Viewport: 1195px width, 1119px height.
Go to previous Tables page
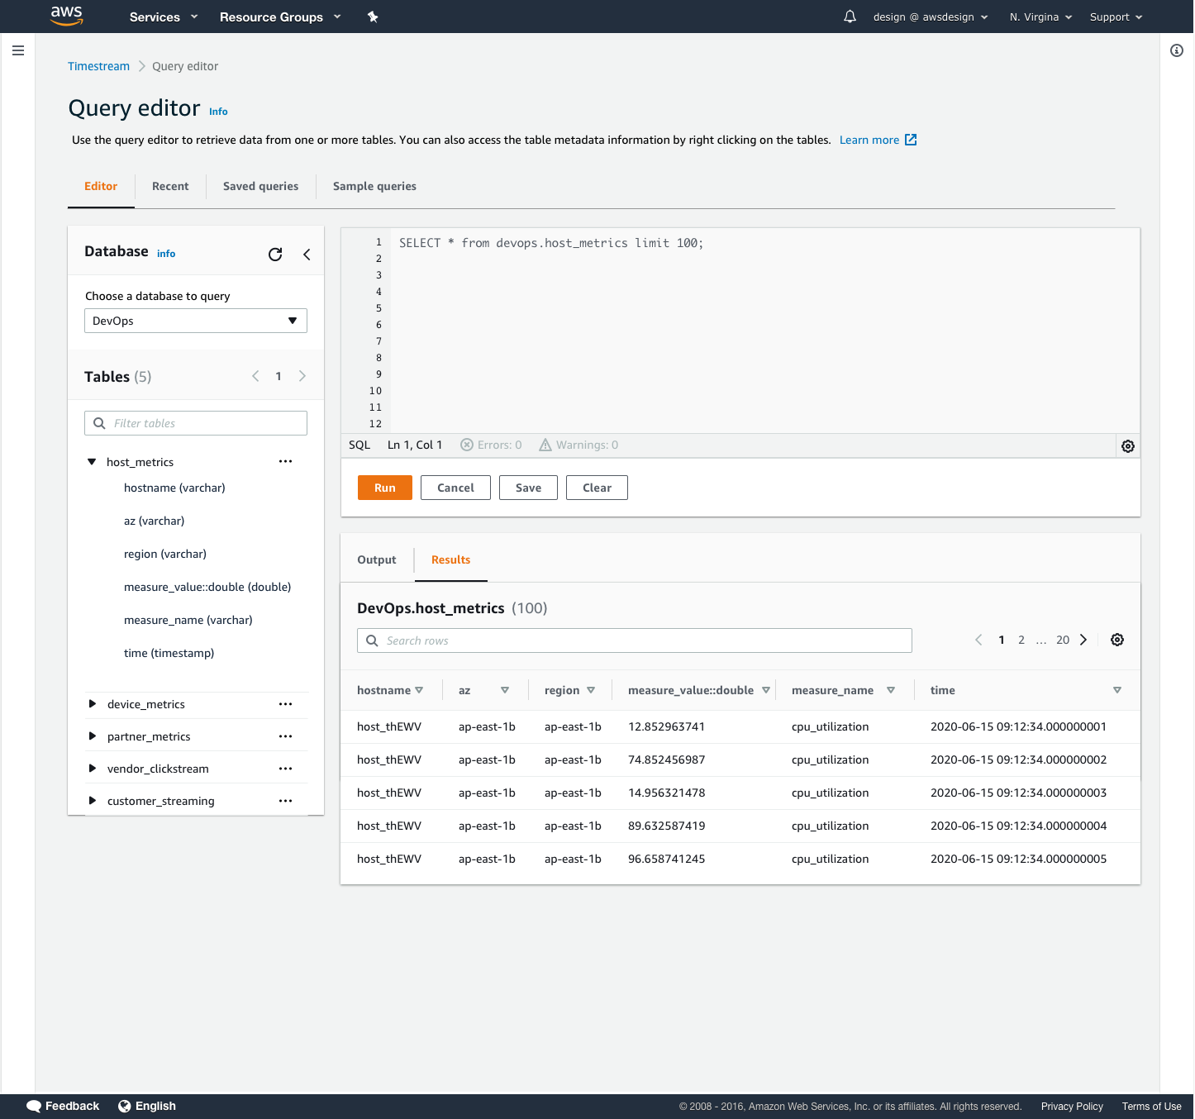[255, 376]
